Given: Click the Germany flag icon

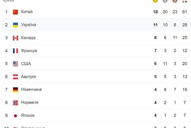Looking at the screenshot, I should coord(15,90).
